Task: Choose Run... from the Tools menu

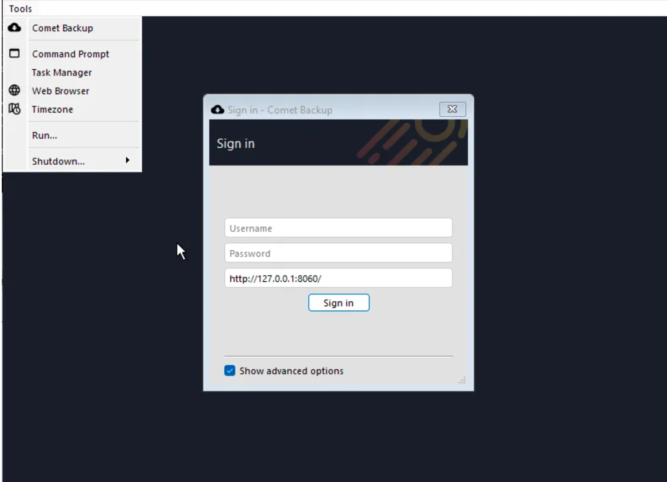Action: coord(44,135)
